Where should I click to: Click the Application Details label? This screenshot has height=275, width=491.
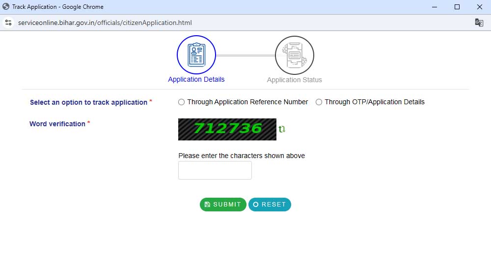196,79
